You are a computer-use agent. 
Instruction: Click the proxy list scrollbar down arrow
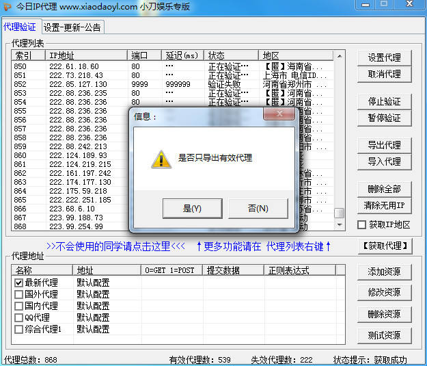(x=339, y=226)
